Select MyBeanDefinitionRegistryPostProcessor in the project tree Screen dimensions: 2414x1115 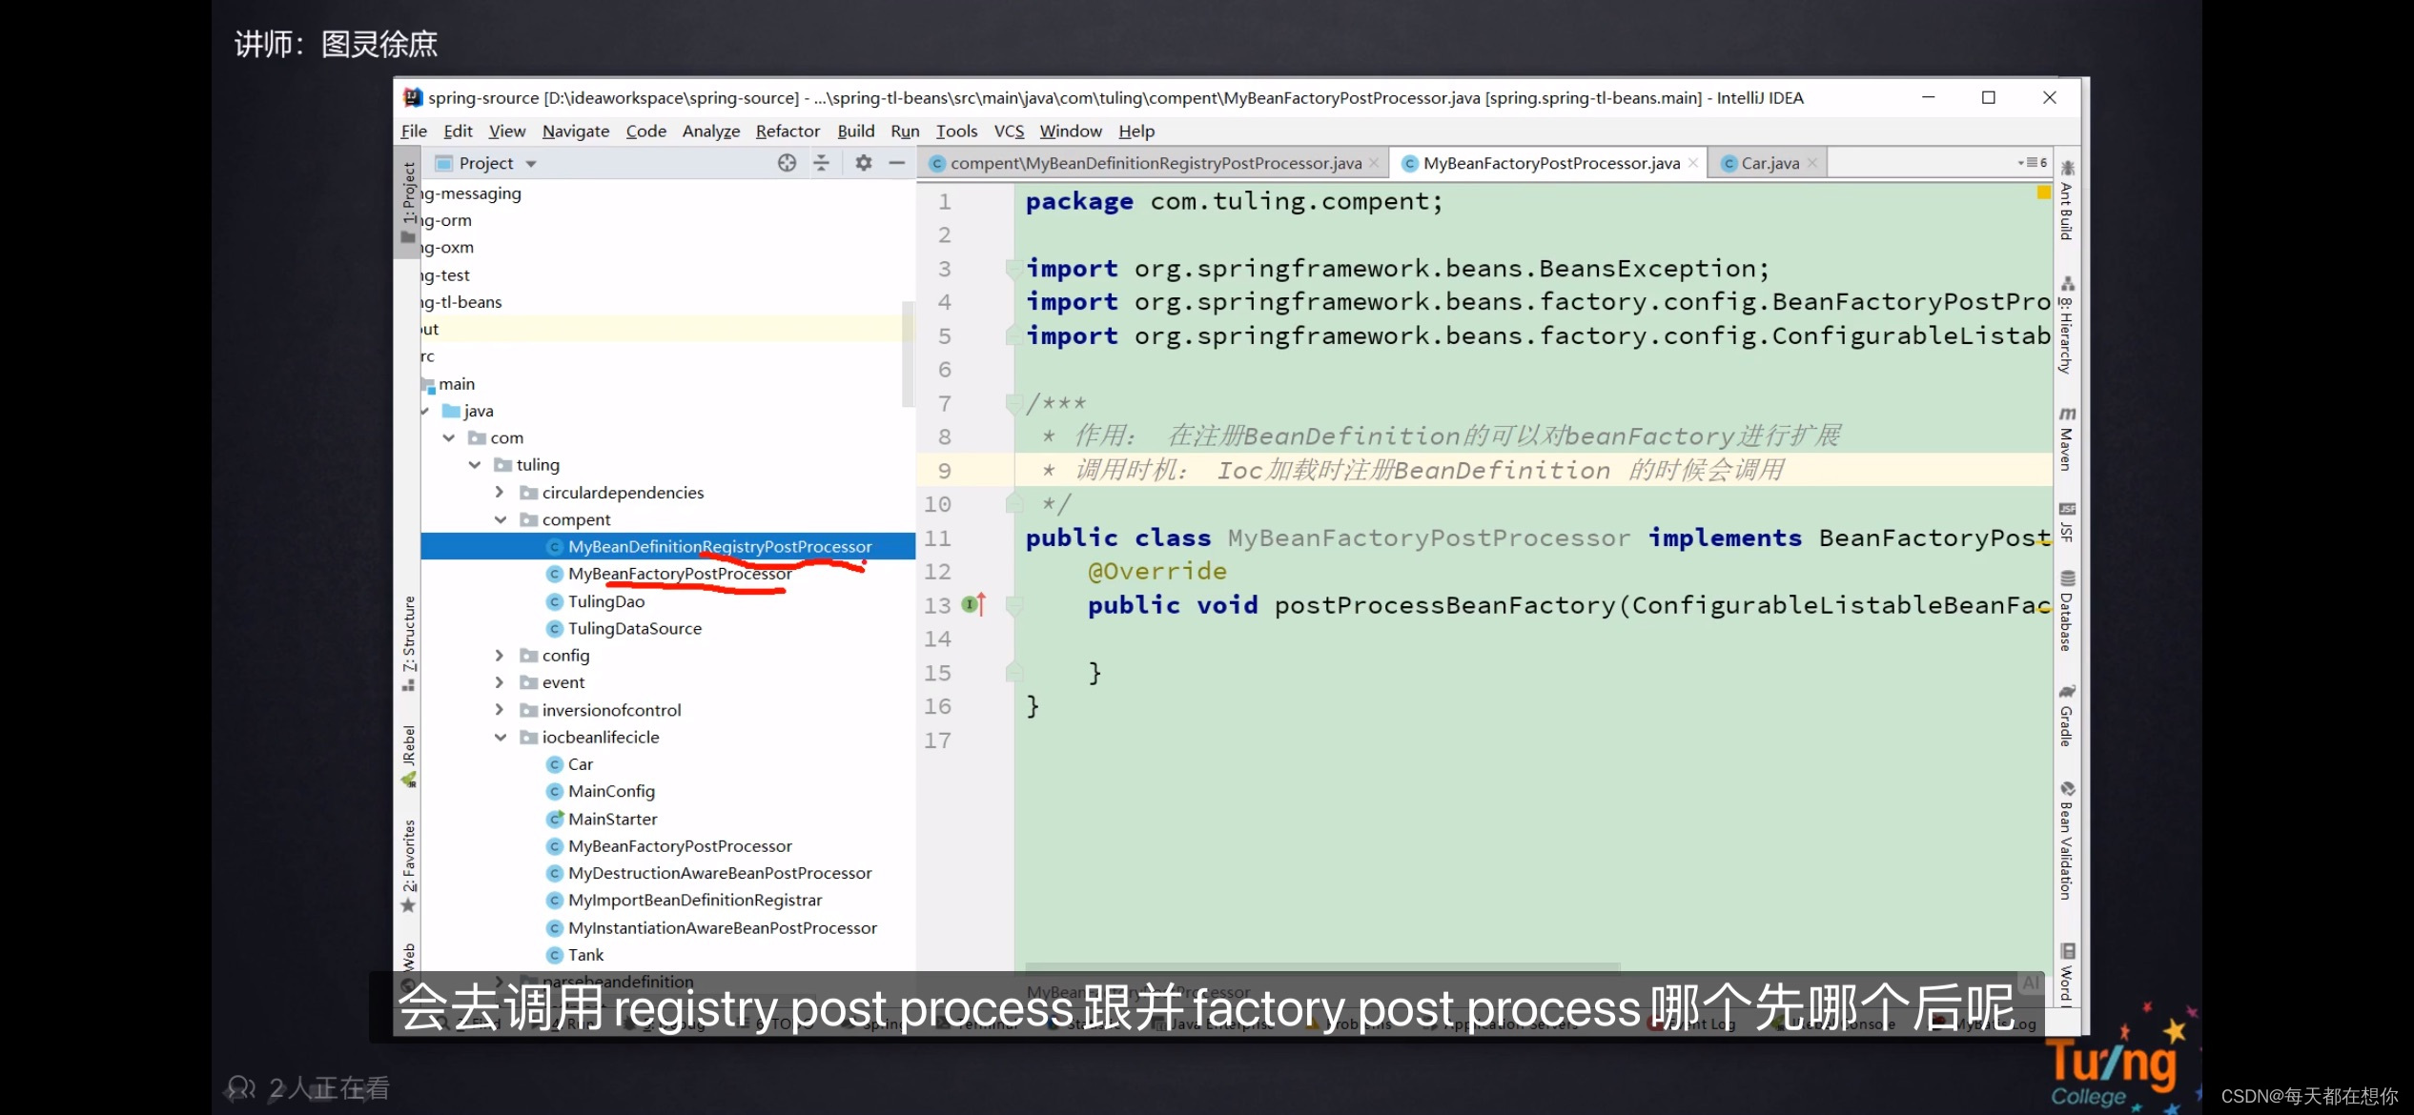[x=720, y=546]
